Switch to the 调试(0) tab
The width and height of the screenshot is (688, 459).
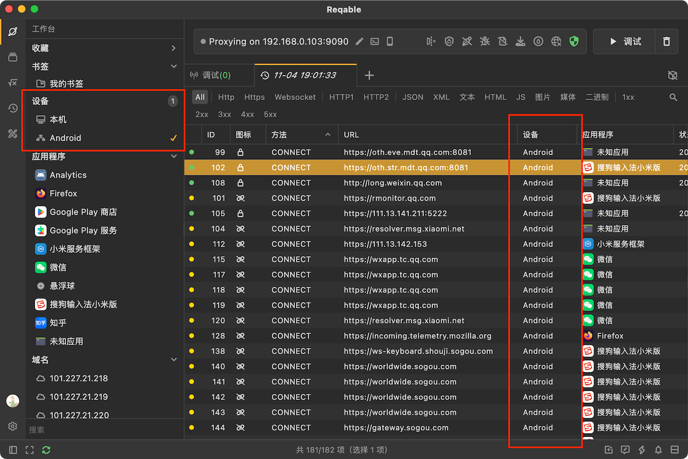click(x=217, y=75)
